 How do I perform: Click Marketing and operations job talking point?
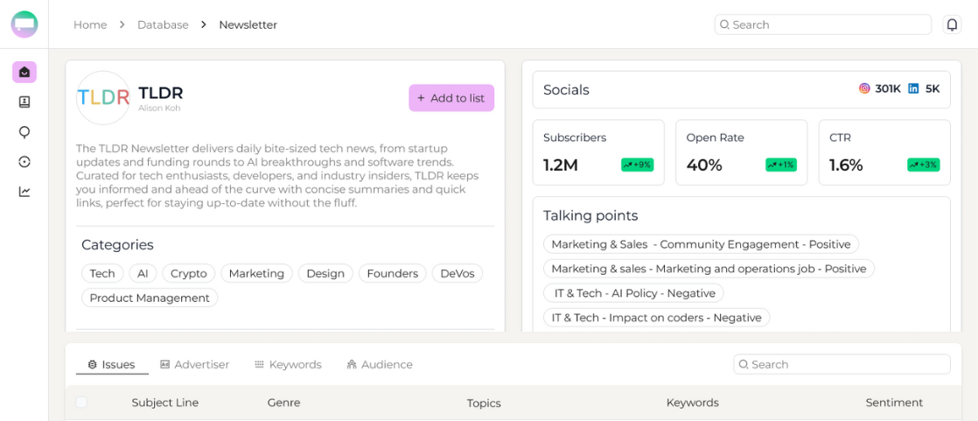[x=709, y=269]
